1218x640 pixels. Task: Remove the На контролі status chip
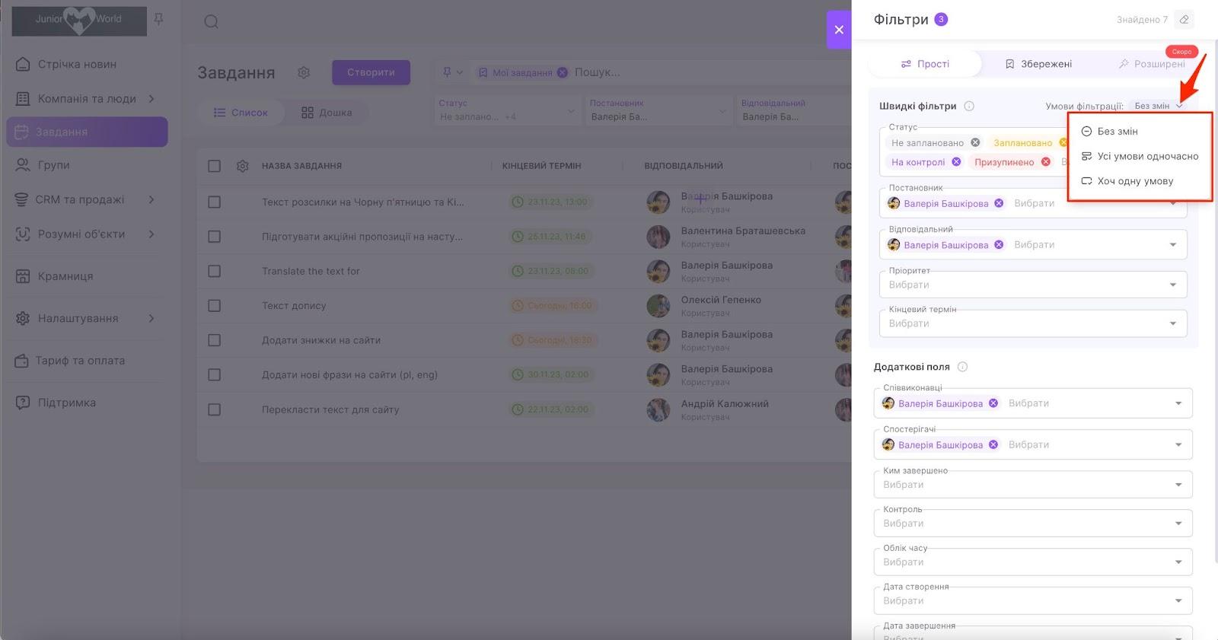tap(956, 162)
